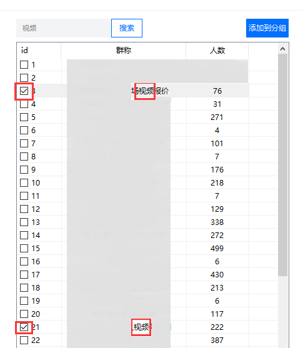The width and height of the screenshot is (303, 348).
Task: Focus the search field containing 视频
Action: point(64,28)
